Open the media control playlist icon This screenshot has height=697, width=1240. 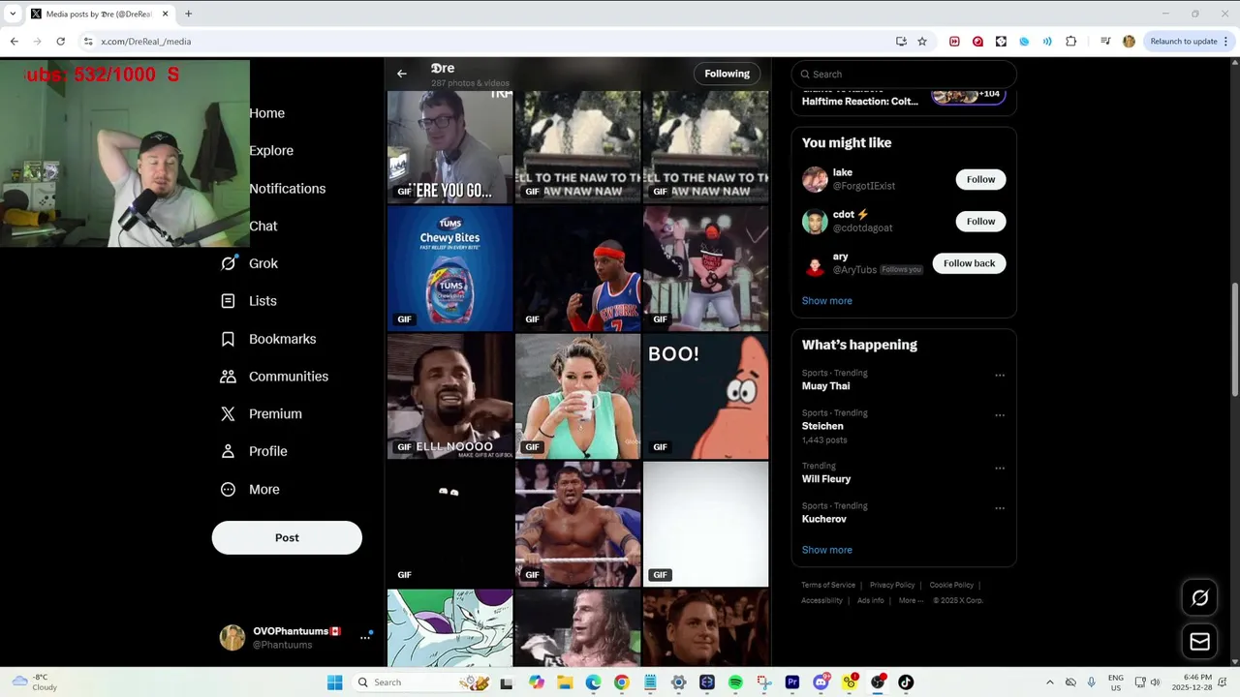pyautogui.click(x=1105, y=42)
